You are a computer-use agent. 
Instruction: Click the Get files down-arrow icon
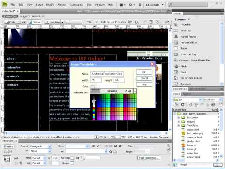pyautogui.click(x=191, y=105)
